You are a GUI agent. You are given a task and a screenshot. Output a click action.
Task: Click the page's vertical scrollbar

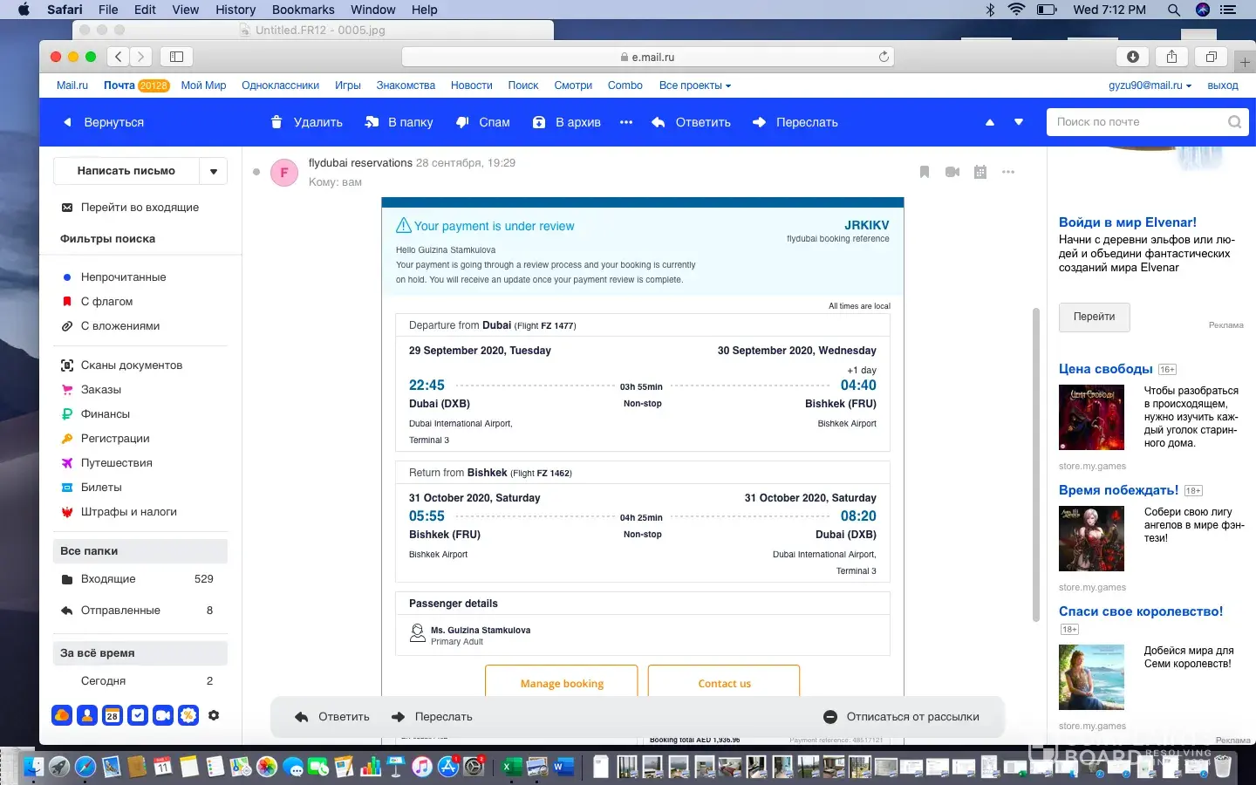1036,462
